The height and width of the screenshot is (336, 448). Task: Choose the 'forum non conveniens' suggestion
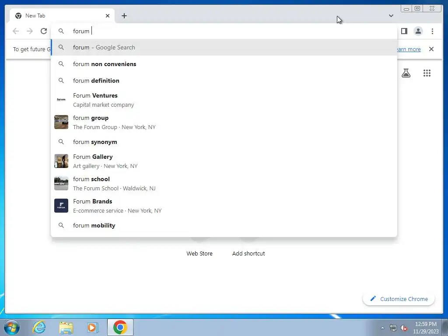[x=224, y=64]
